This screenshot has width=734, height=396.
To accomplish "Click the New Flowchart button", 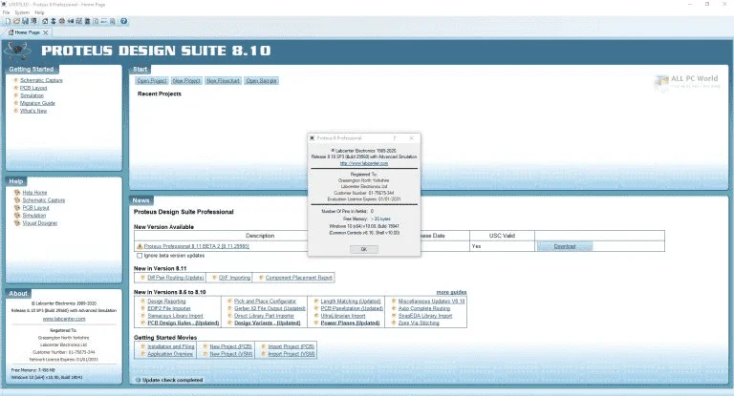I will pos(223,81).
